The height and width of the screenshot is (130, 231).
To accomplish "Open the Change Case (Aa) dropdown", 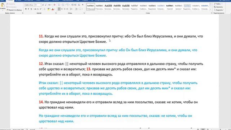I will [x=50, y=5].
